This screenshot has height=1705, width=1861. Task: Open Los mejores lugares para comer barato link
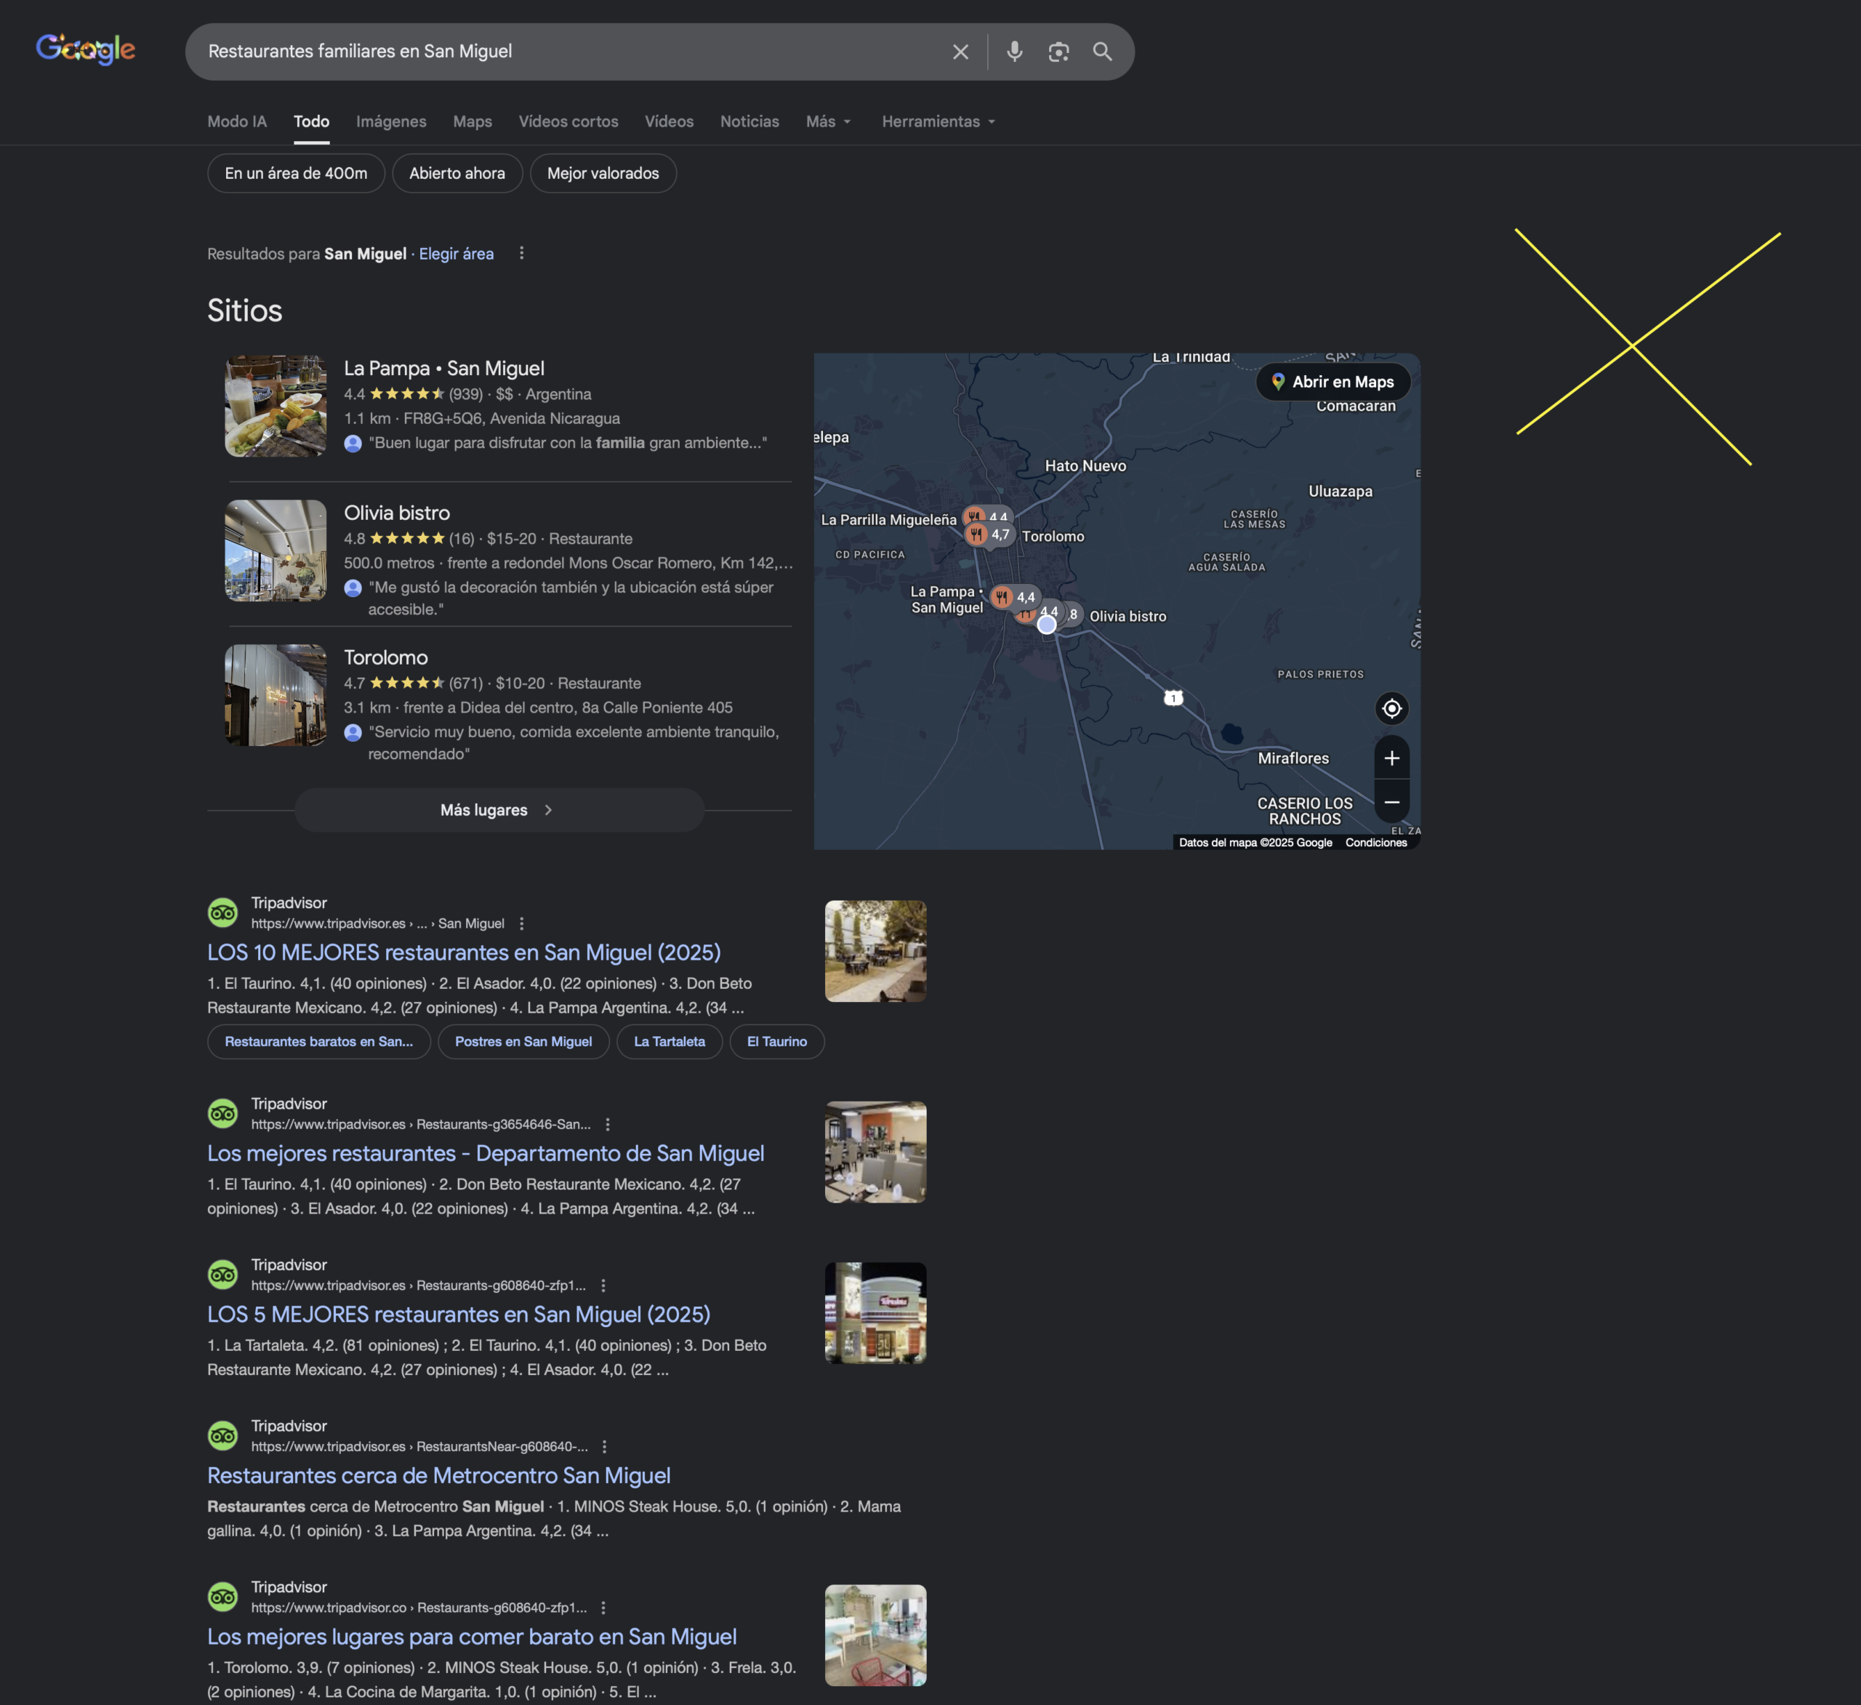coord(472,1637)
